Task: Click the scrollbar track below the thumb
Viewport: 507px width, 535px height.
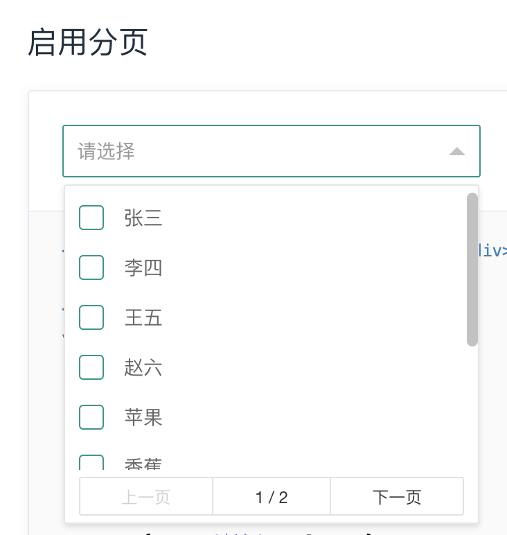Action: (x=472, y=409)
